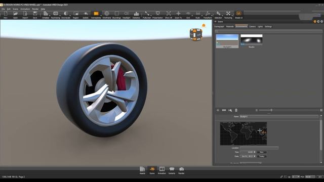The height and width of the screenshot is (182, 324).
Task: Click the Today button beside Date
Action: [x=262, y=156]
